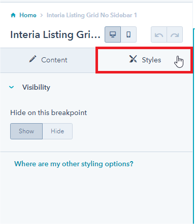Click the paintbrush icon on Styles tab
Image resolution: width=195 pixels, height=224 pixels.
point(133,59)
